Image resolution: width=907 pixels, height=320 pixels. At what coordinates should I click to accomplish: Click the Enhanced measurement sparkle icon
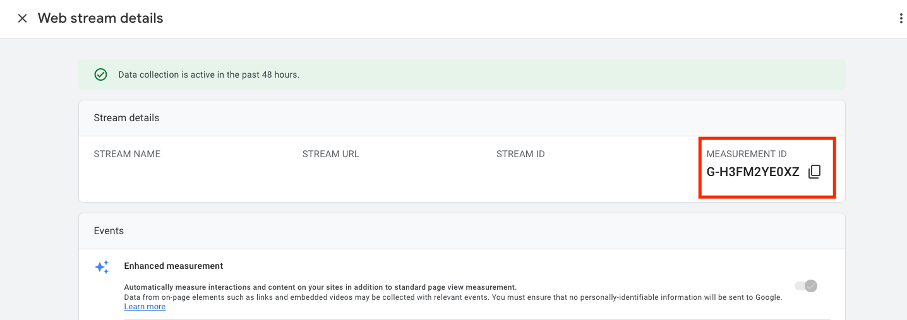pos(102,267)
